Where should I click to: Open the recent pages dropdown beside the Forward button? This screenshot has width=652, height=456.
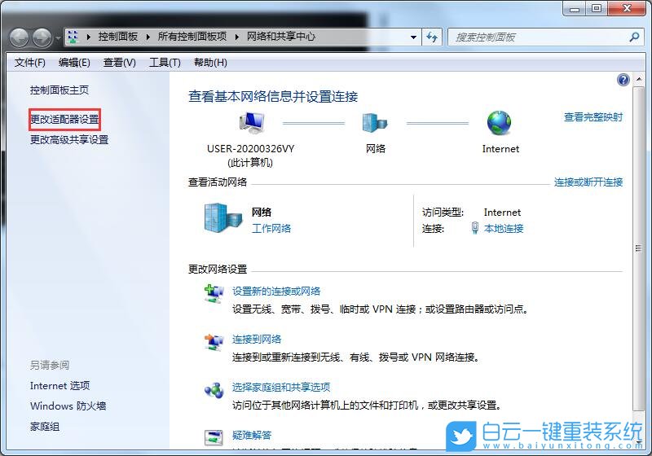click(57, 37)
